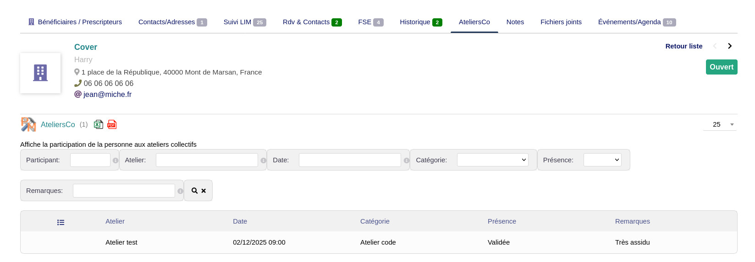
Task: Sort by the Date column header
Action: (240, 221)
